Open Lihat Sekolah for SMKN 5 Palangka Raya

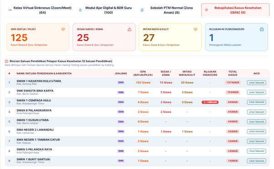(x=256, y=151)
